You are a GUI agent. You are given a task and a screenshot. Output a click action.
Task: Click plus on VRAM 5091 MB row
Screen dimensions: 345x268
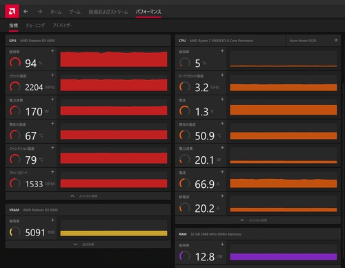(52, 220)
